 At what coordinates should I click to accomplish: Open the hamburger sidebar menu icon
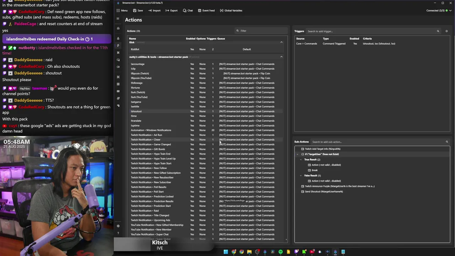coord(118,18)
